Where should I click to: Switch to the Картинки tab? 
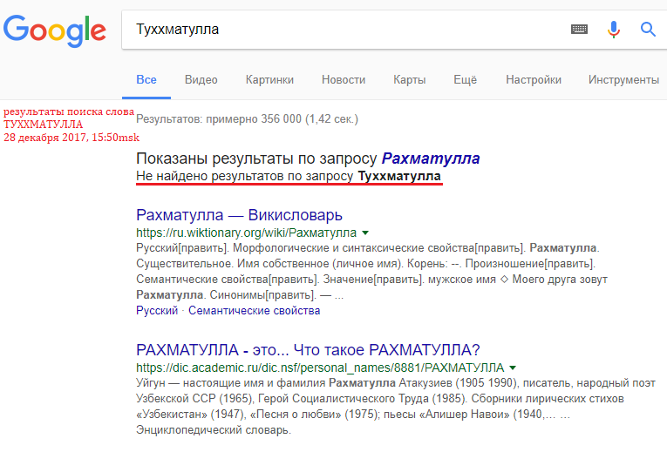[269, 80]
